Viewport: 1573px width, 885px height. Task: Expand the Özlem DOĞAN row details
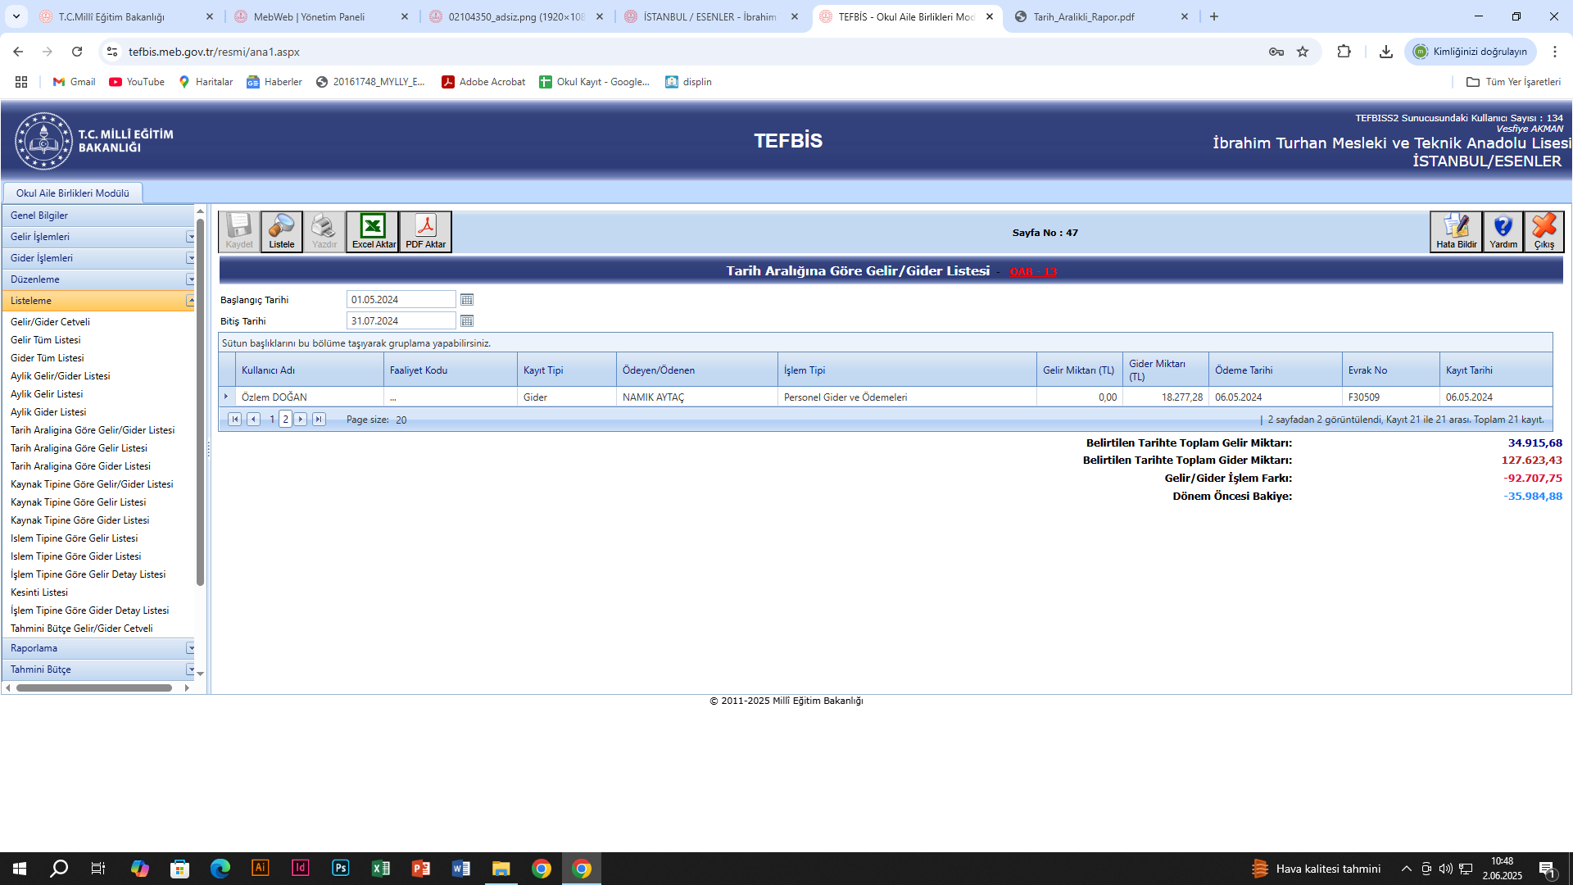226,397
